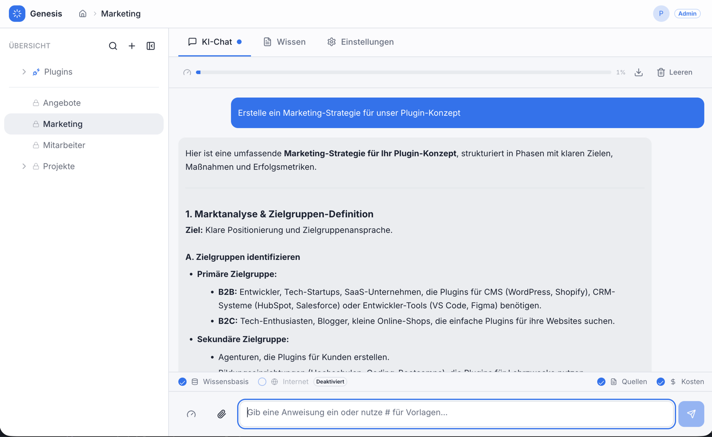712x437 pixels.
Task: Click the Deaktiviert badge
Action: point(330,381)
